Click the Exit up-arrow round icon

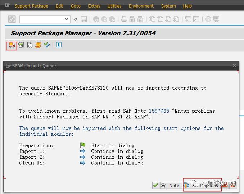pyautogui.click(x=104, y=19)
